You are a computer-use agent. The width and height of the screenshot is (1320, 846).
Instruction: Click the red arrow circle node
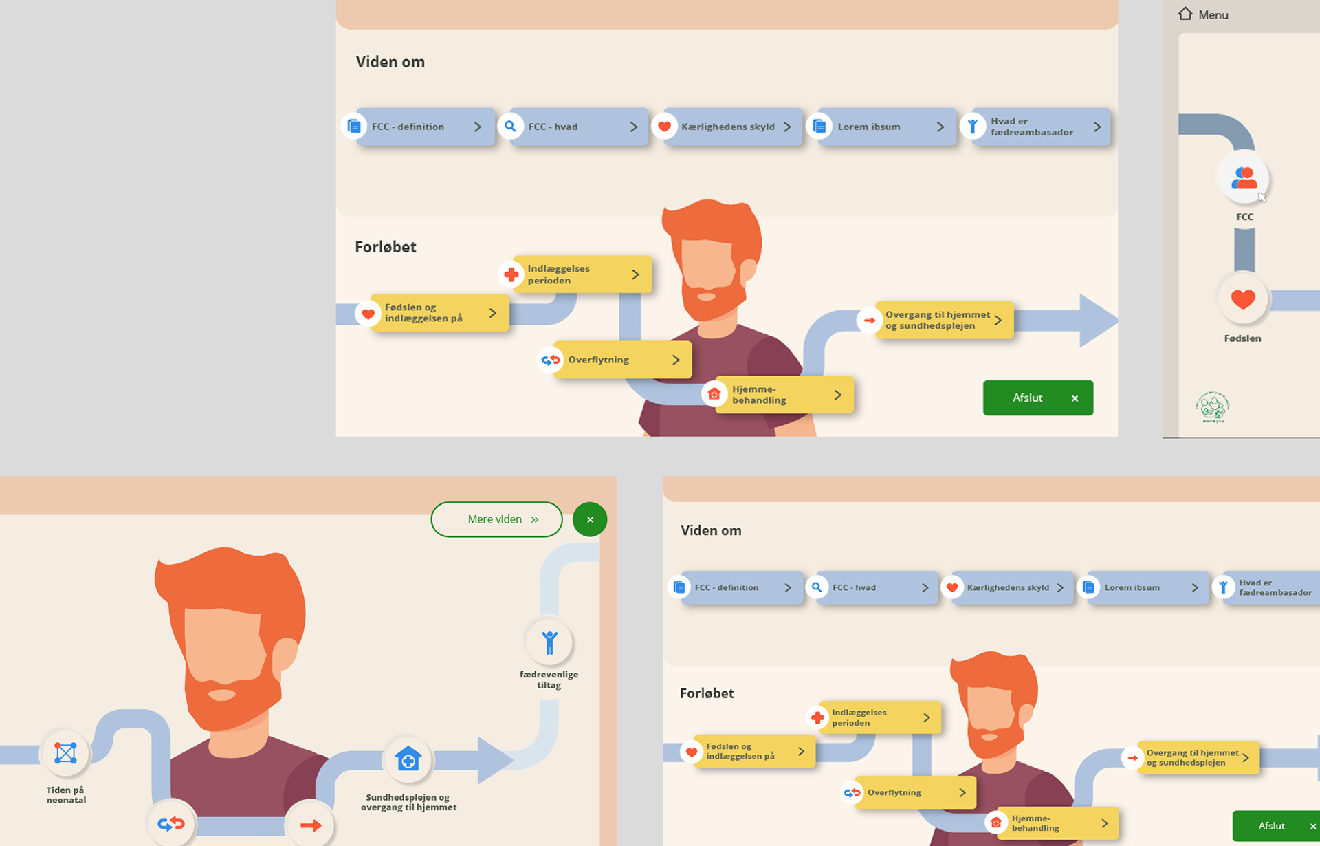pyautogui.click(x=311, y=825)
